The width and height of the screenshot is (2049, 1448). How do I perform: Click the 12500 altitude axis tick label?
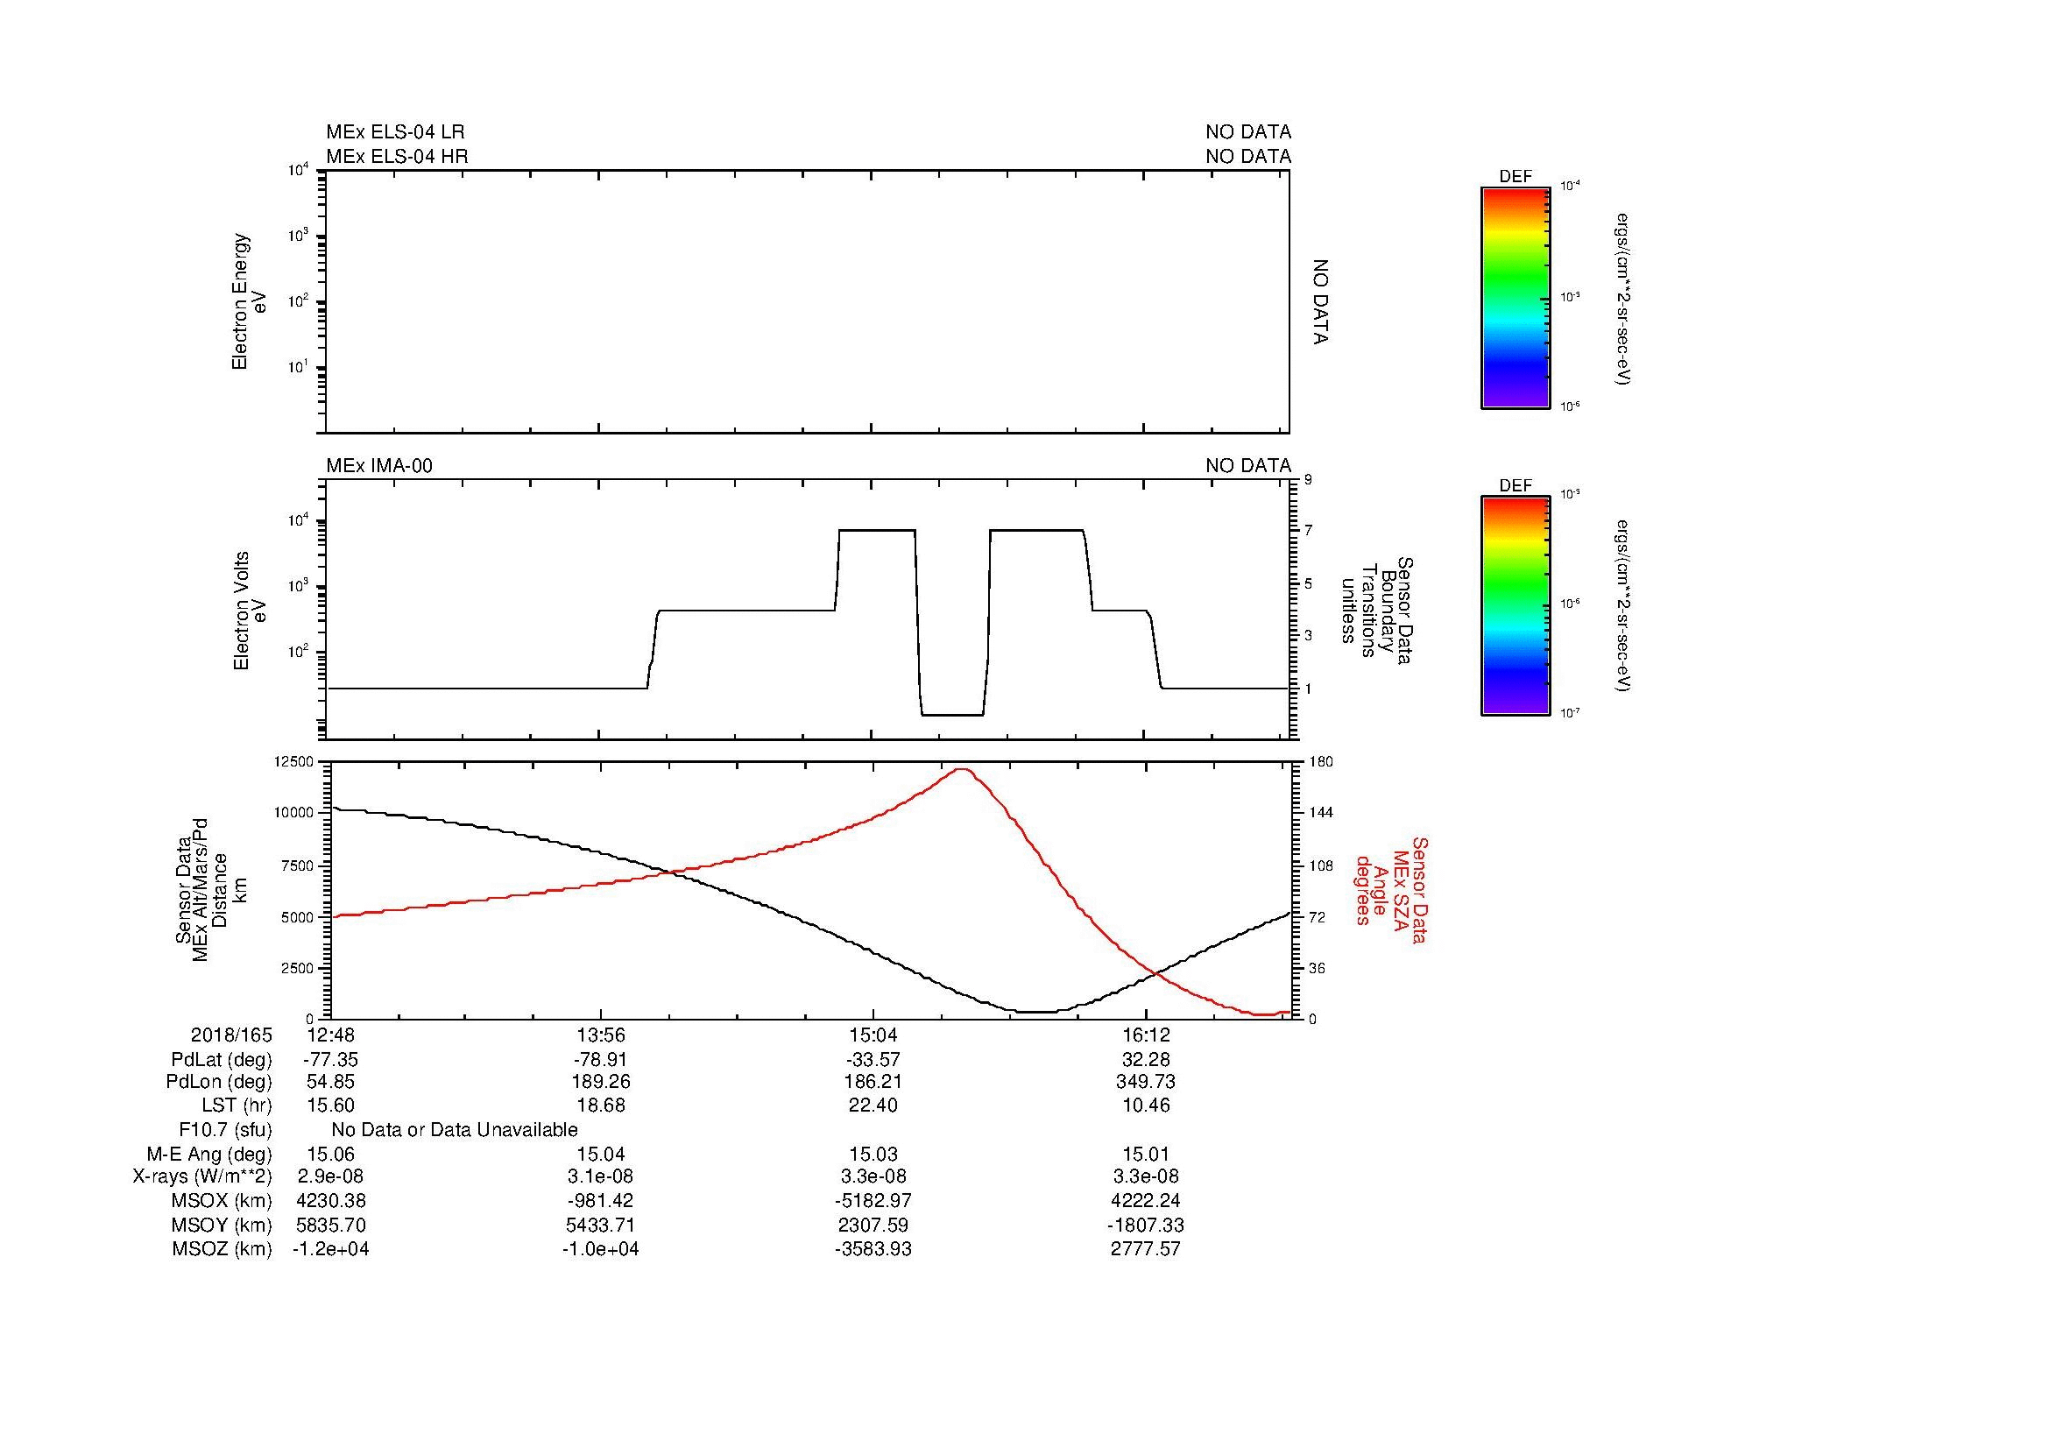pos(293,761)
